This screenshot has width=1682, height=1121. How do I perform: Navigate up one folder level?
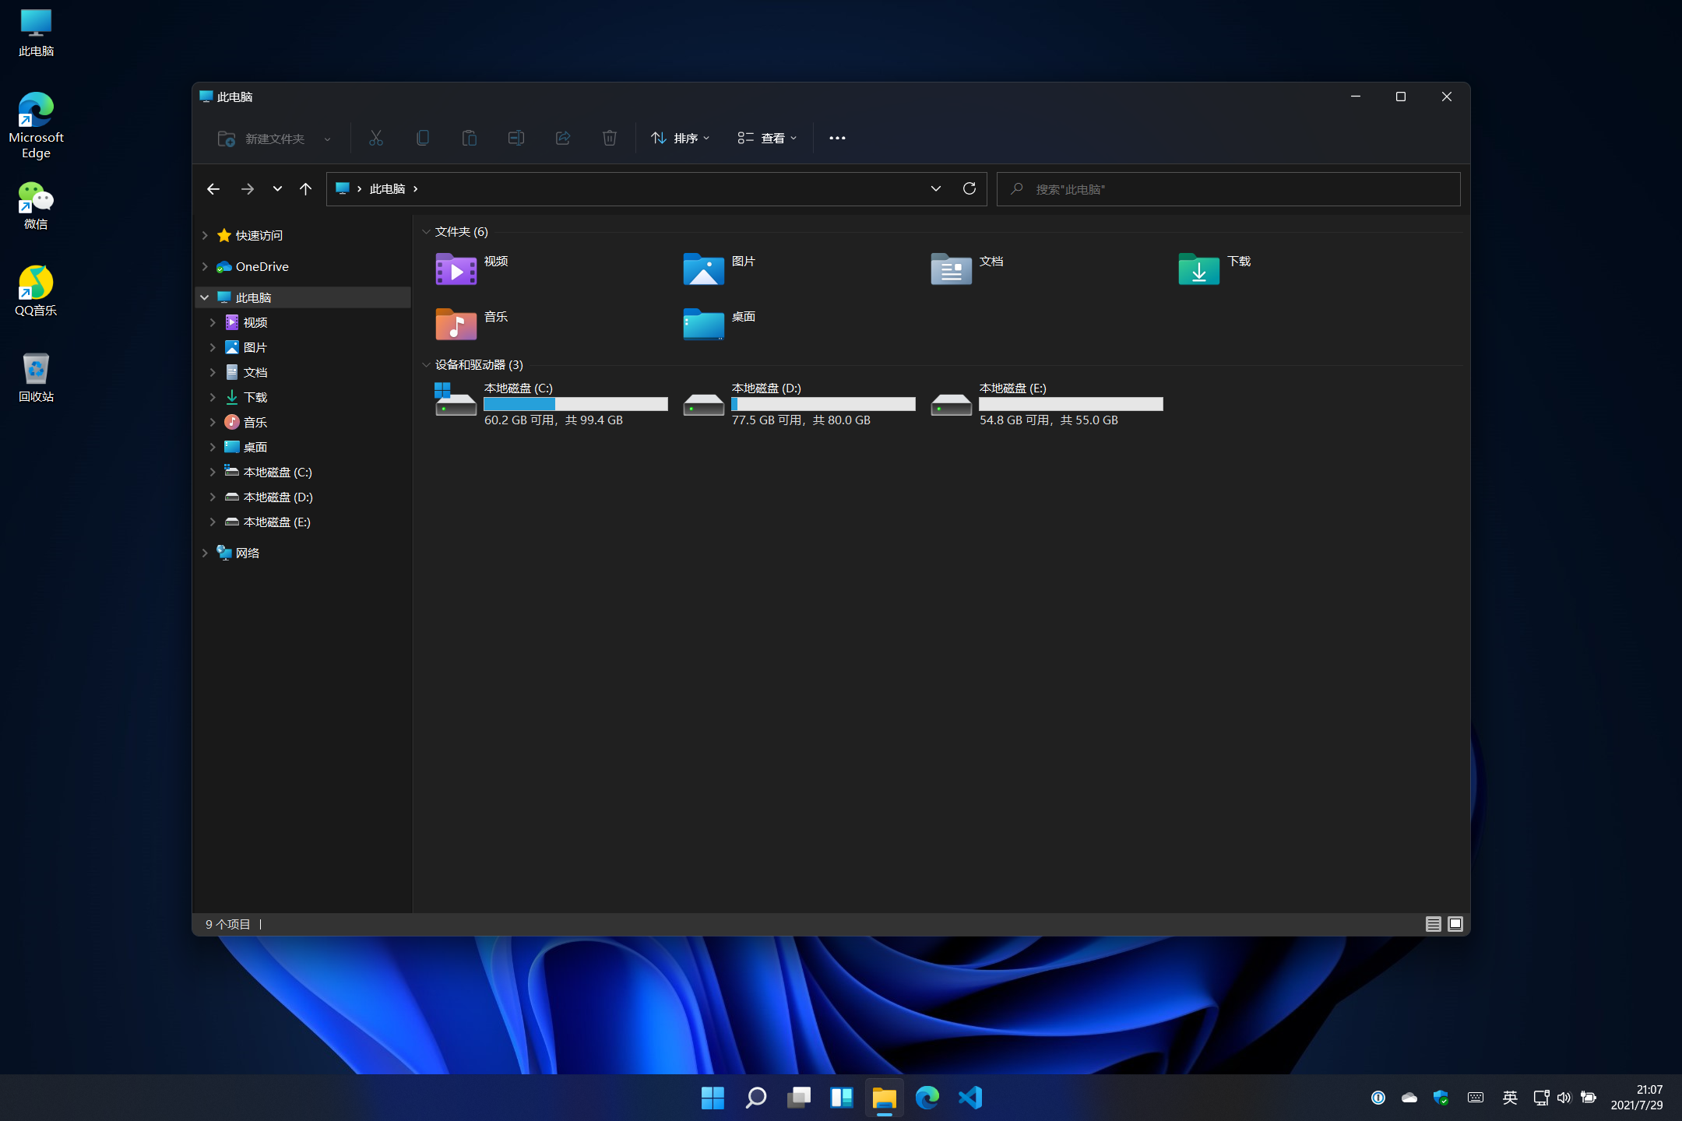click(305, 188)
